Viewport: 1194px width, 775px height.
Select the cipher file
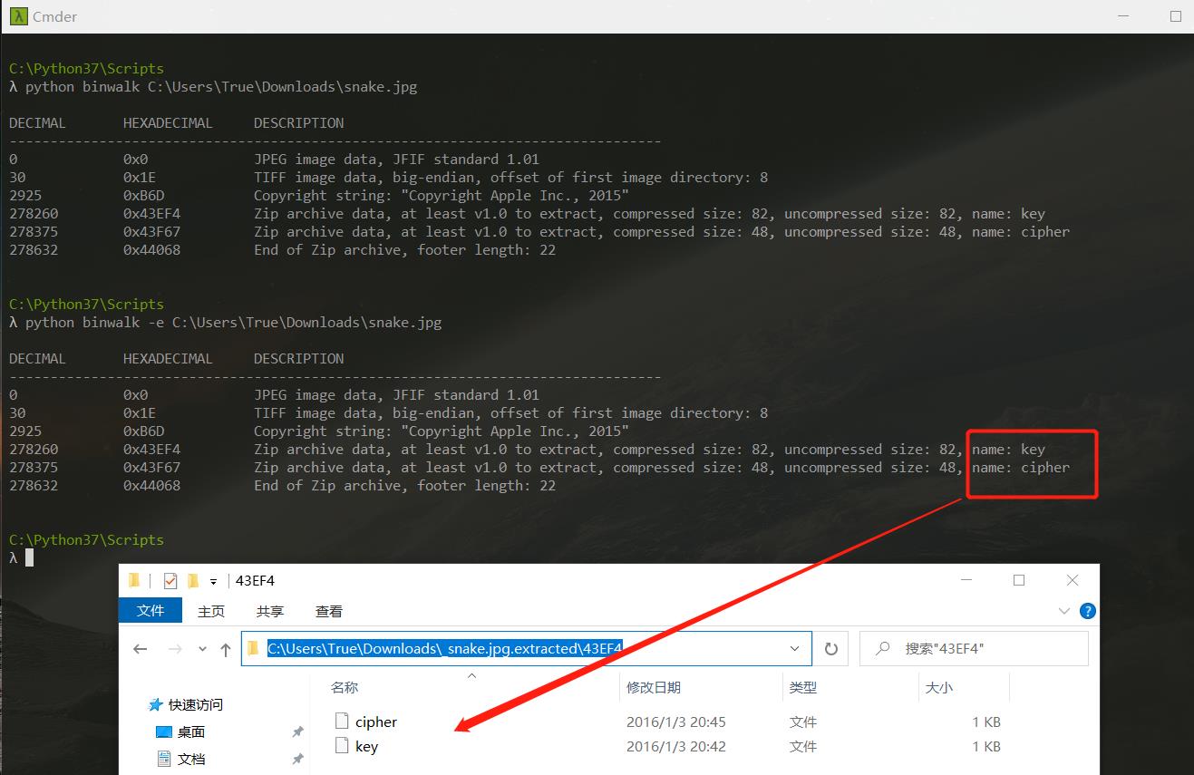pos(376,722)
